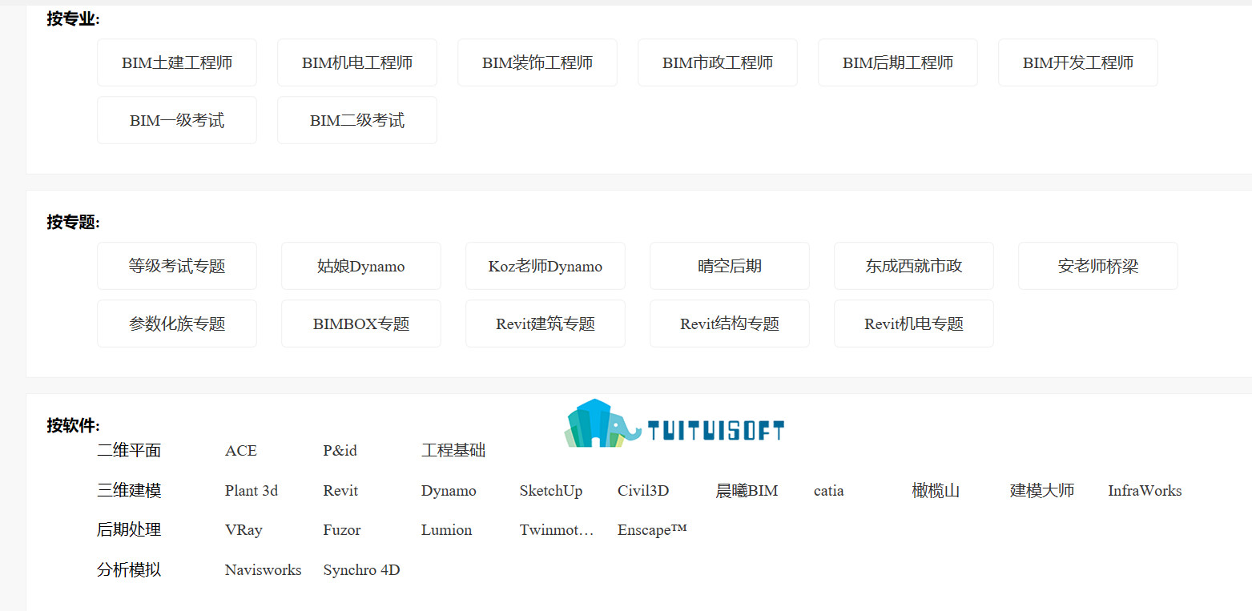Screen dimensions: 1252x611
Task: Click 晨曦BIM software link
Action: pyautogui.click(x=747, y=491)
